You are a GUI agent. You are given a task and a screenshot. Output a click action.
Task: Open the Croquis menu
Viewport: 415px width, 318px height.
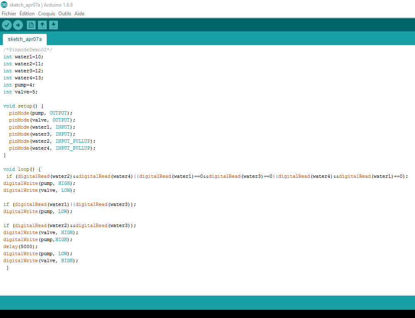click(x=46, y=14)
